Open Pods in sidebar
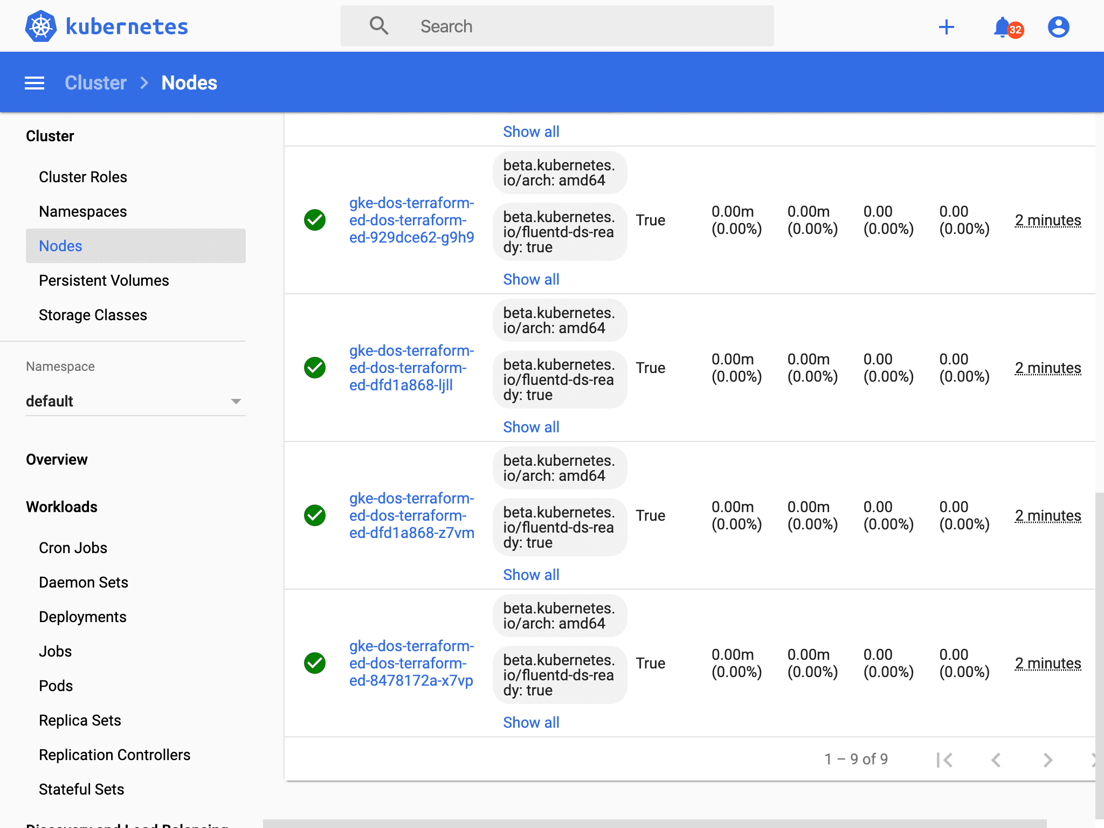This screenshot has height=828, width=1104. 56,686
